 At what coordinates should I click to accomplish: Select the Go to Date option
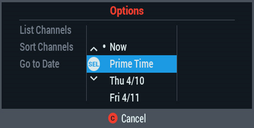pos(39,64)
